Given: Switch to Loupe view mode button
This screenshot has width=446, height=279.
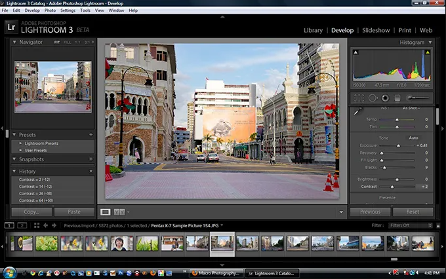Looking at the screenshot, I should point(106,212).
